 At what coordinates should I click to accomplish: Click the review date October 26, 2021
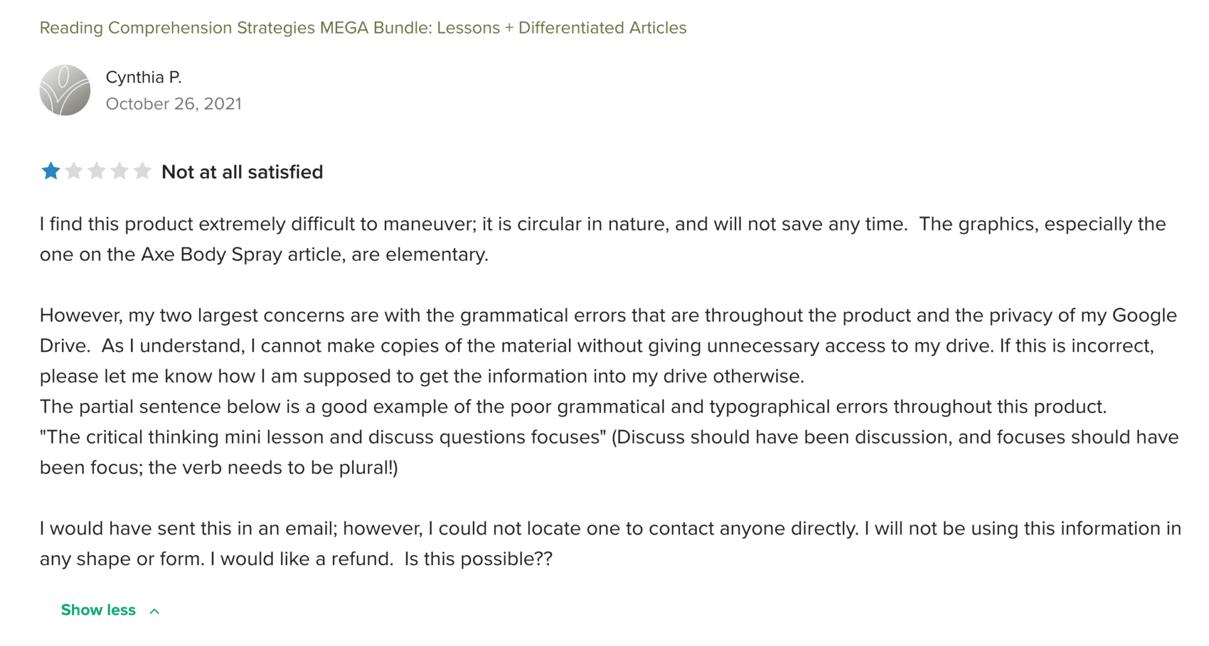[174, 104]
